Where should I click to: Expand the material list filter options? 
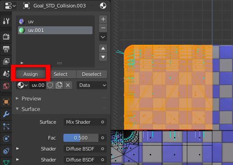22,63
